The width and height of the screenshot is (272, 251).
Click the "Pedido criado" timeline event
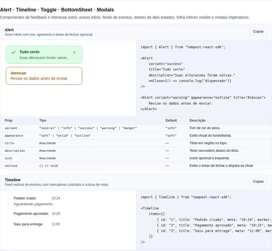(25, 198)
